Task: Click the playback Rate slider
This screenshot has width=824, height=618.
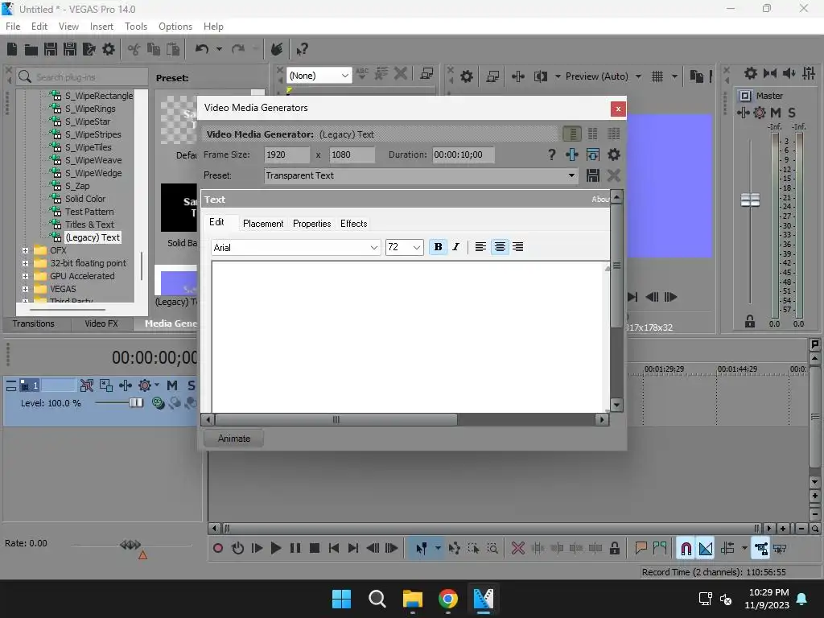Action: [x=130, y=545]
